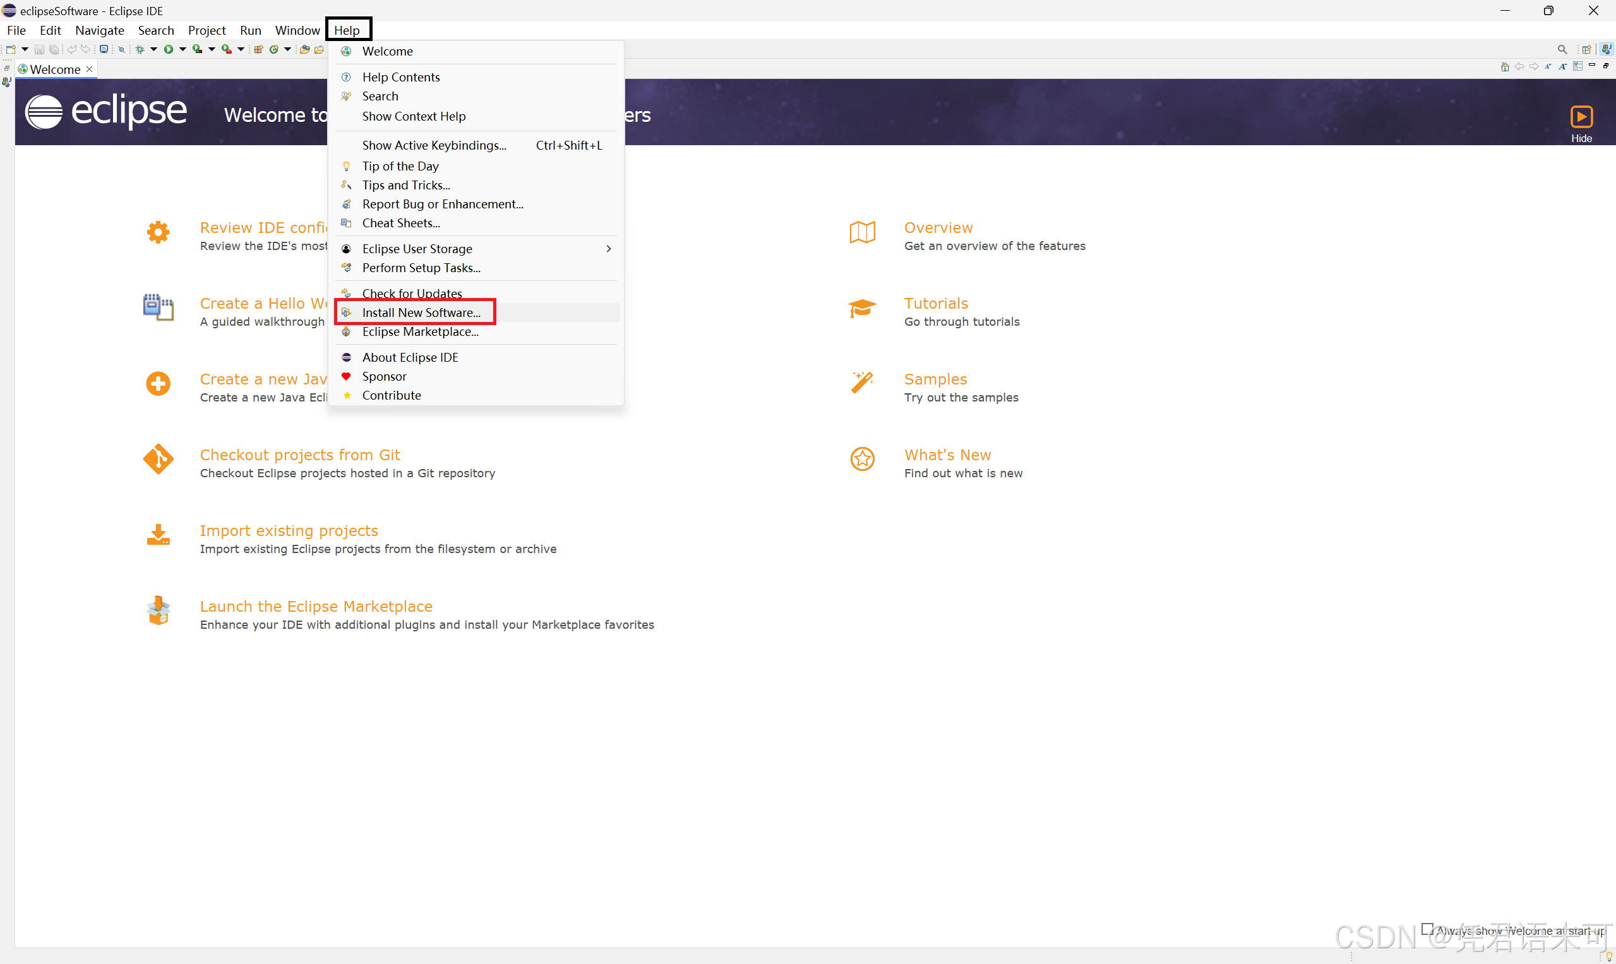The height and width of the screenshot is (964, 1616).
Task: Click the Open Type icon
Action: click(305, 49)
